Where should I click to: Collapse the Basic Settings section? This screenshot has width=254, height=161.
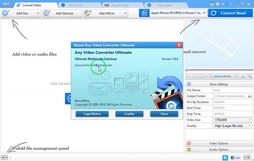coord(219,84)
